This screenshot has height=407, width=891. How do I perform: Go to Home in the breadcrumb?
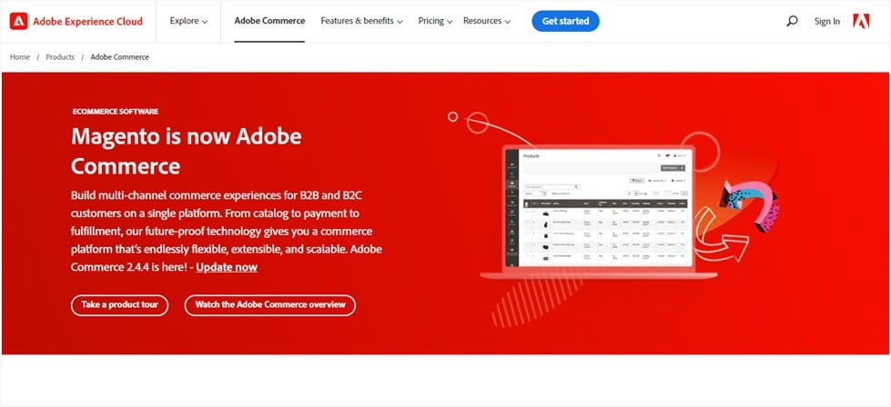[x=20, y=57]
